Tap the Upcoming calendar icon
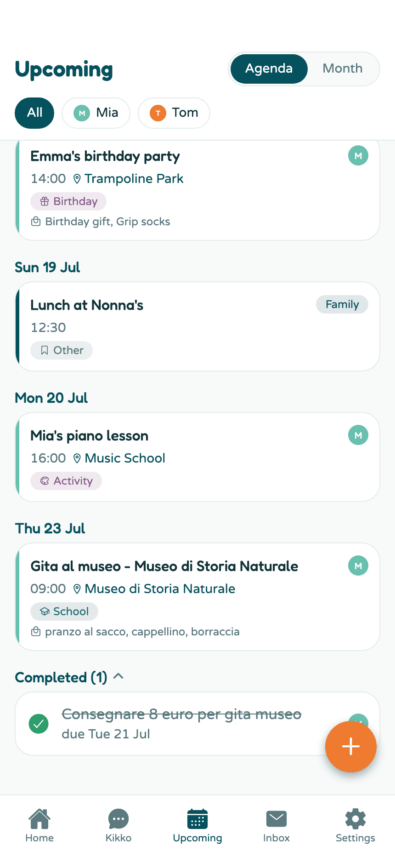 [x=197, y=819]
